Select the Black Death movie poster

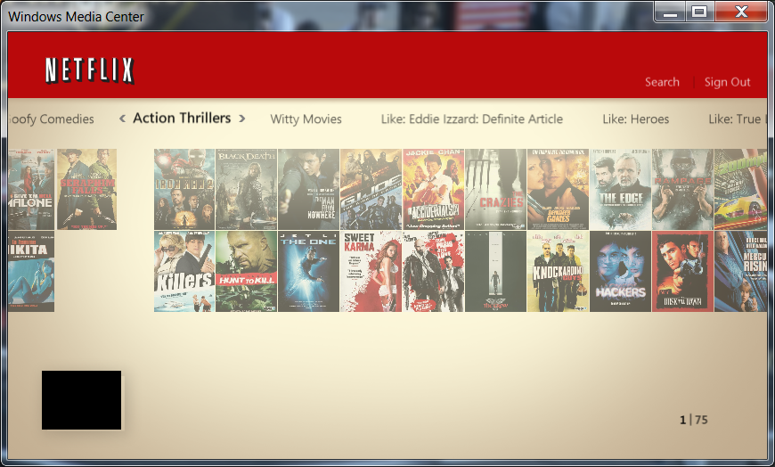(246, 189)
